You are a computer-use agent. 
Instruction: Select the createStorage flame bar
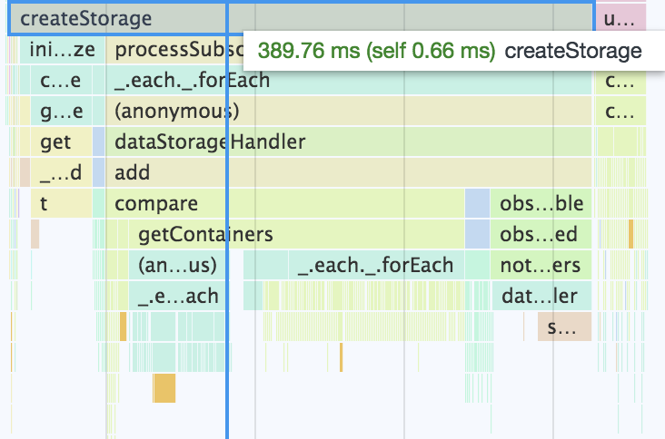[301, 19]
